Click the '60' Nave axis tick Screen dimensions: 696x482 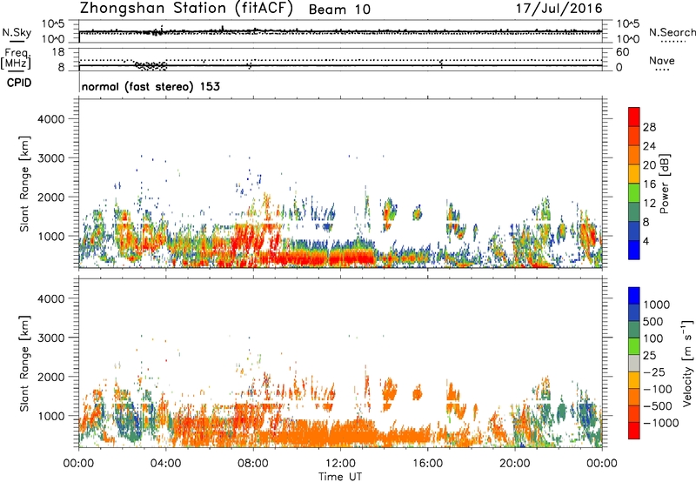point(623,52)
